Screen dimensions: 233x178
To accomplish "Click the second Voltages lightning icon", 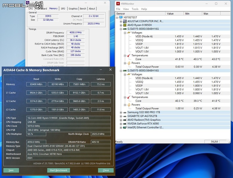I will (129, 74).
